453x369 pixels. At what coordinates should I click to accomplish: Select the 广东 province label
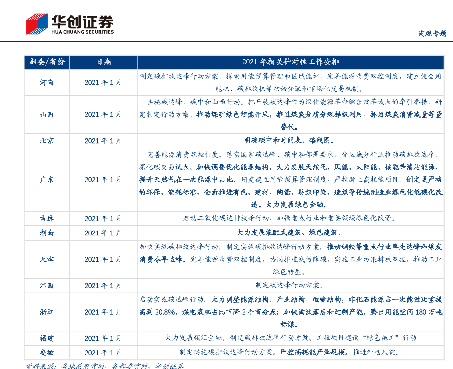tap(47, 180)
